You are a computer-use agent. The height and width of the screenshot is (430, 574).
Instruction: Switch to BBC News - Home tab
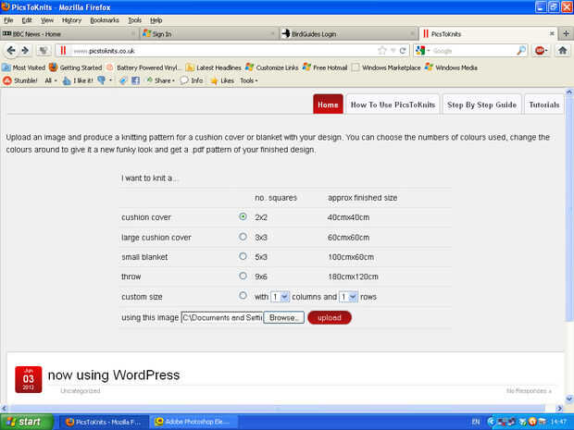pos(69,34)
